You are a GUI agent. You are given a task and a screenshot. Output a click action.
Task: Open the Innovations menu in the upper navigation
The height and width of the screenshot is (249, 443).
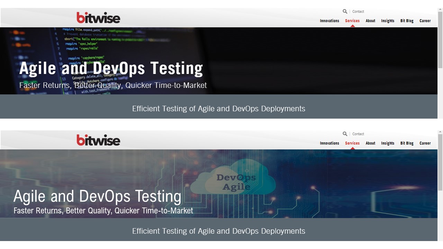point(329,21)
